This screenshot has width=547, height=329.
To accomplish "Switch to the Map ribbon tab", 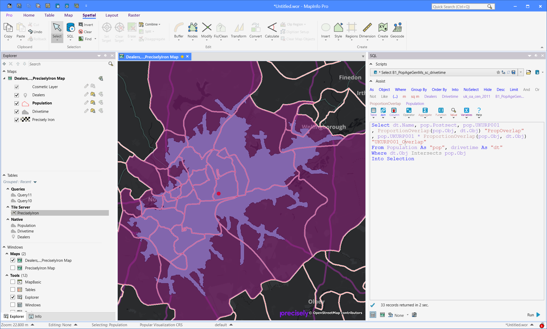I will pos(68,15).
